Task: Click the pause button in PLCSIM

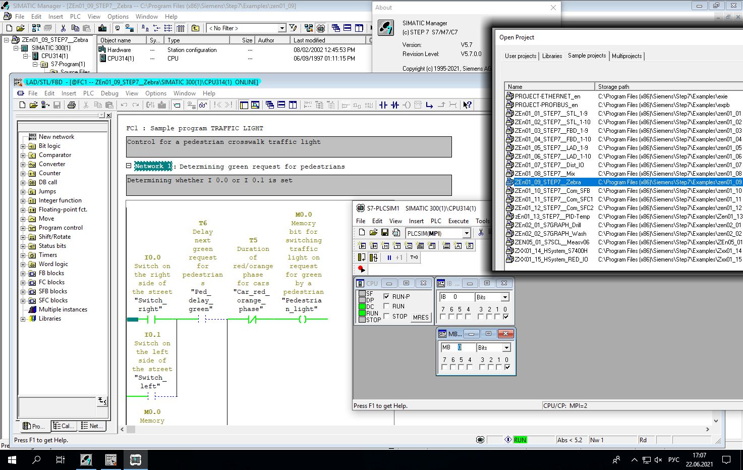Action: tap(389, 257)
